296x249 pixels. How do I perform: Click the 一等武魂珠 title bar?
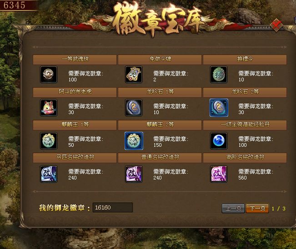[75, 60]
